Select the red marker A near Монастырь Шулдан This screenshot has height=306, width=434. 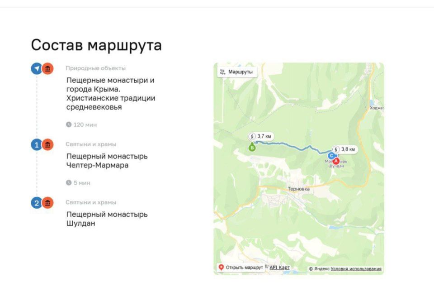pyautogui.click(x=336, y=161)
